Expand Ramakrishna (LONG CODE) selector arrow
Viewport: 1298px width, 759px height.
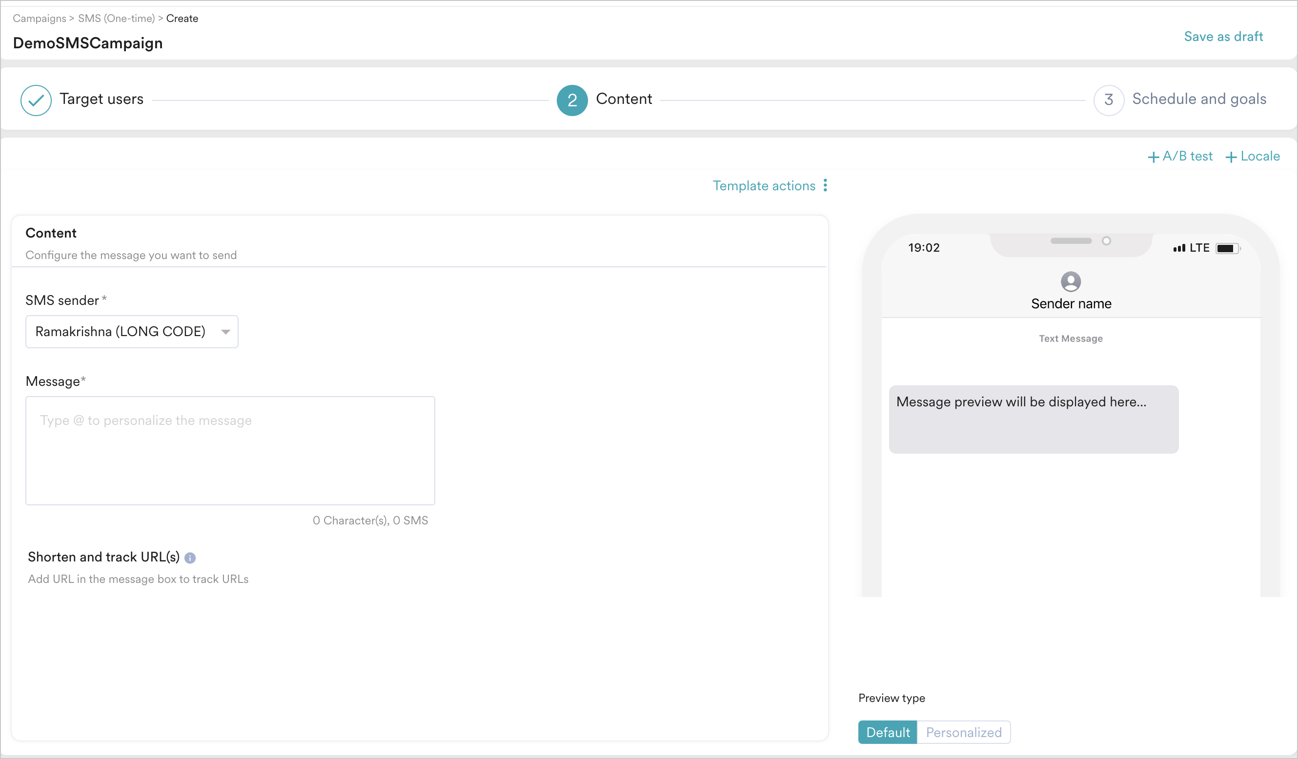click(x=225, y=332)
